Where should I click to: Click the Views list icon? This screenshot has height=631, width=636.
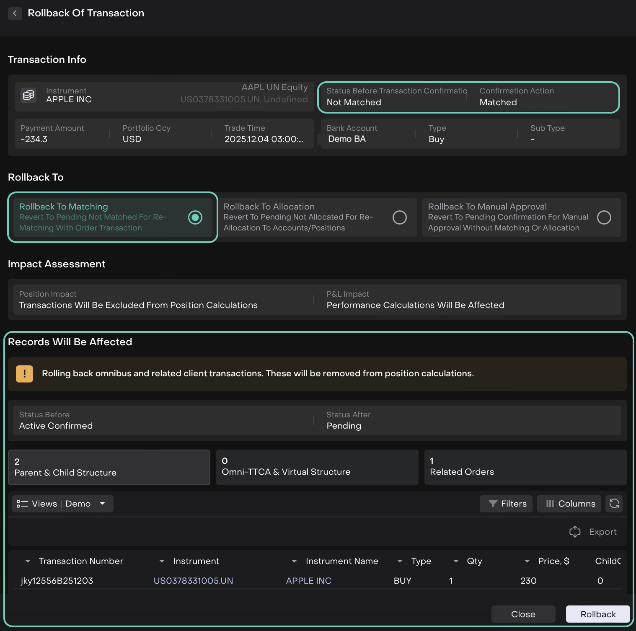[22, 504]
